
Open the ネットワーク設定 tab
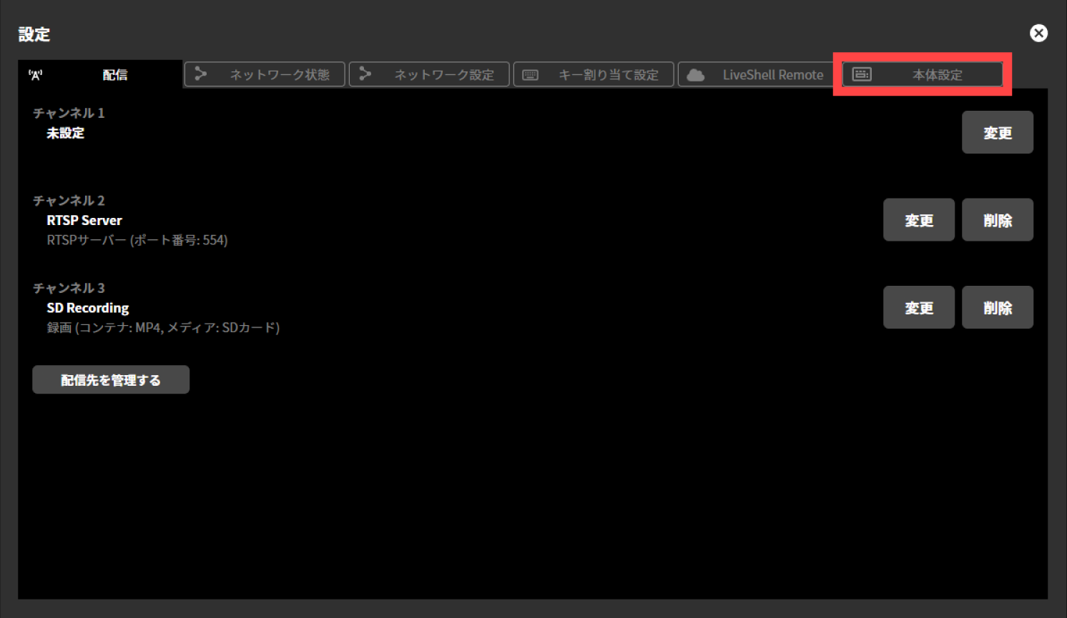429,74
